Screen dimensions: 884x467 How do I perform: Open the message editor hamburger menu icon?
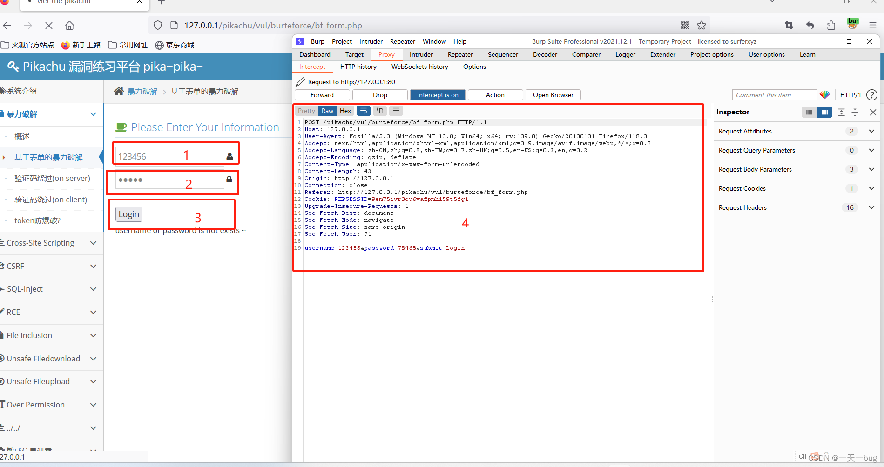pos(396,111)
